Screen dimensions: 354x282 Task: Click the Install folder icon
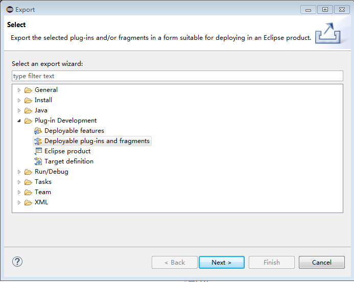click(x=28, y=100)
